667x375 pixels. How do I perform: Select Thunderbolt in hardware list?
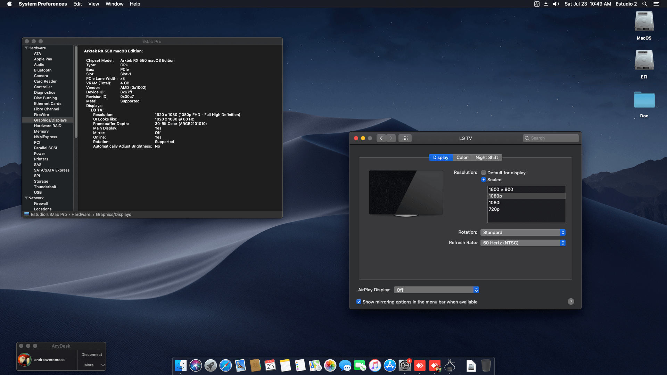tap(45, 187)
